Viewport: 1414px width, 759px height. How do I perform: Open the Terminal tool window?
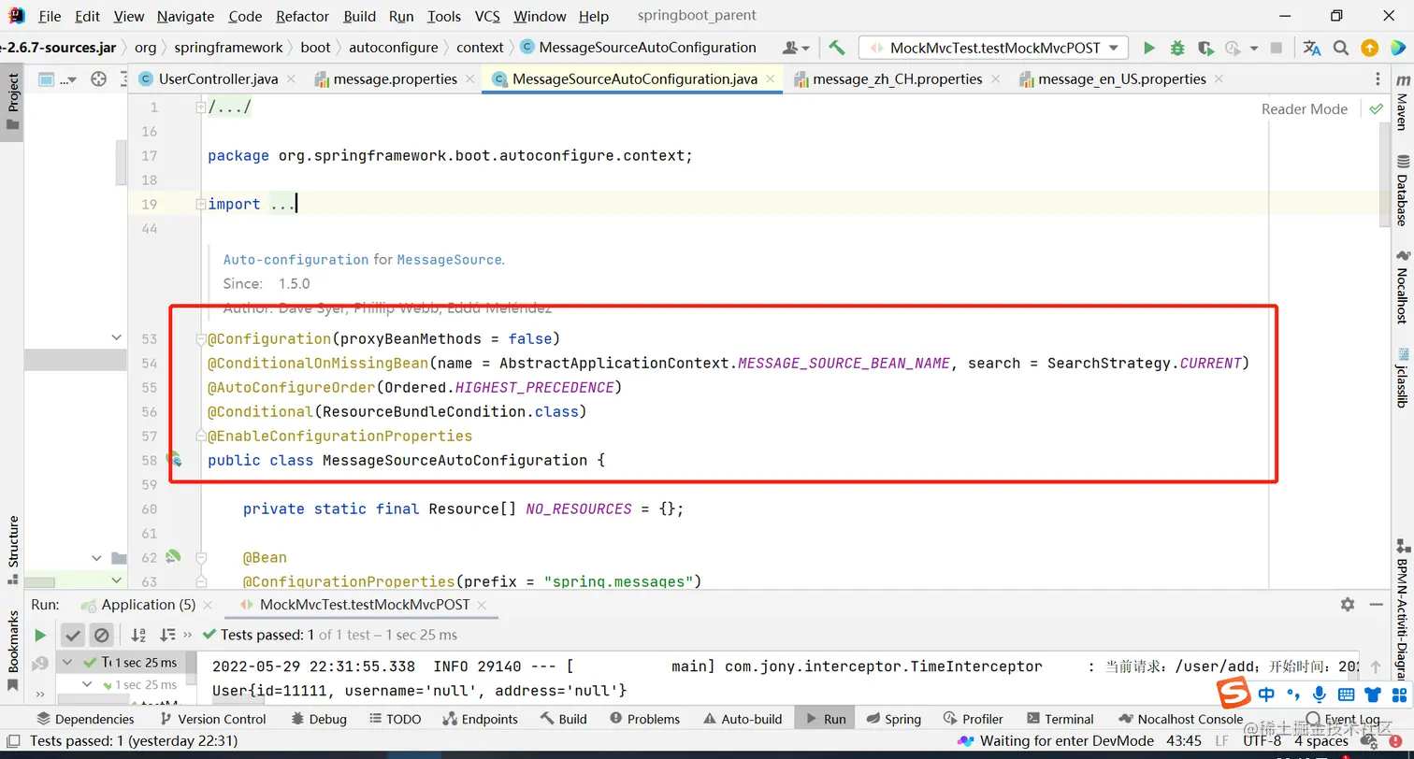[x=1060, y=719]
